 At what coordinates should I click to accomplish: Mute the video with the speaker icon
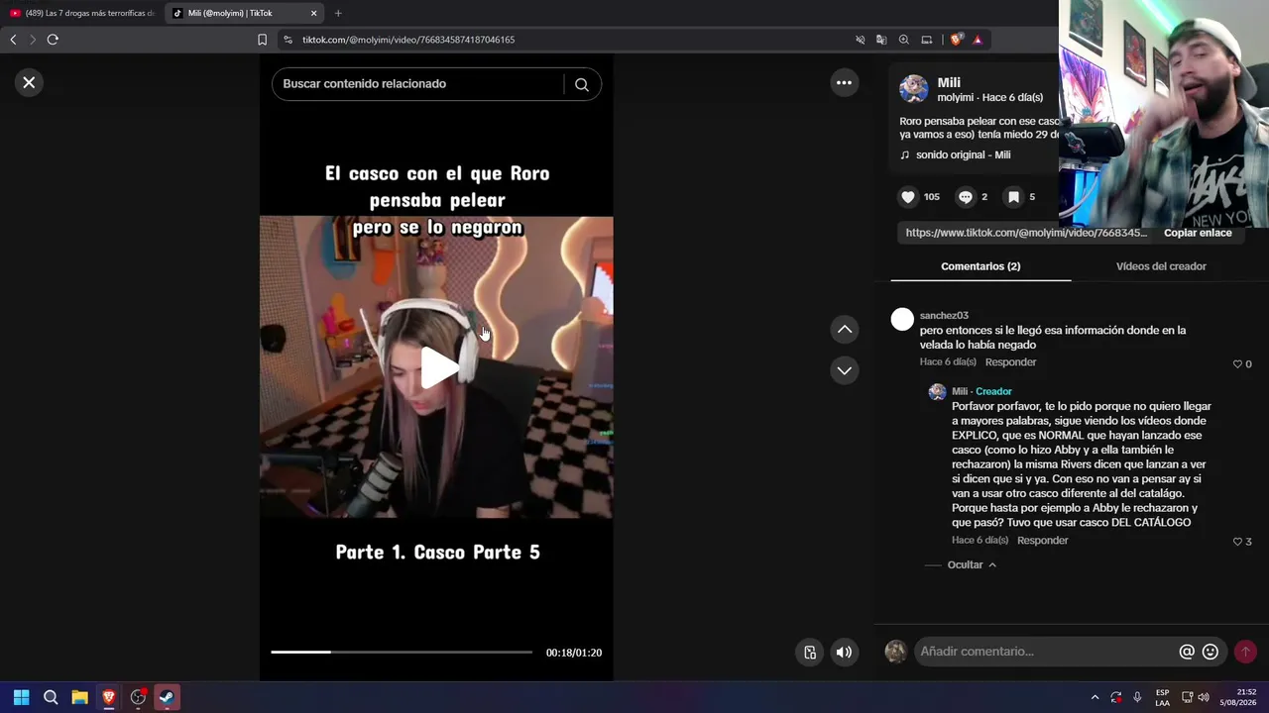(844, 652)
